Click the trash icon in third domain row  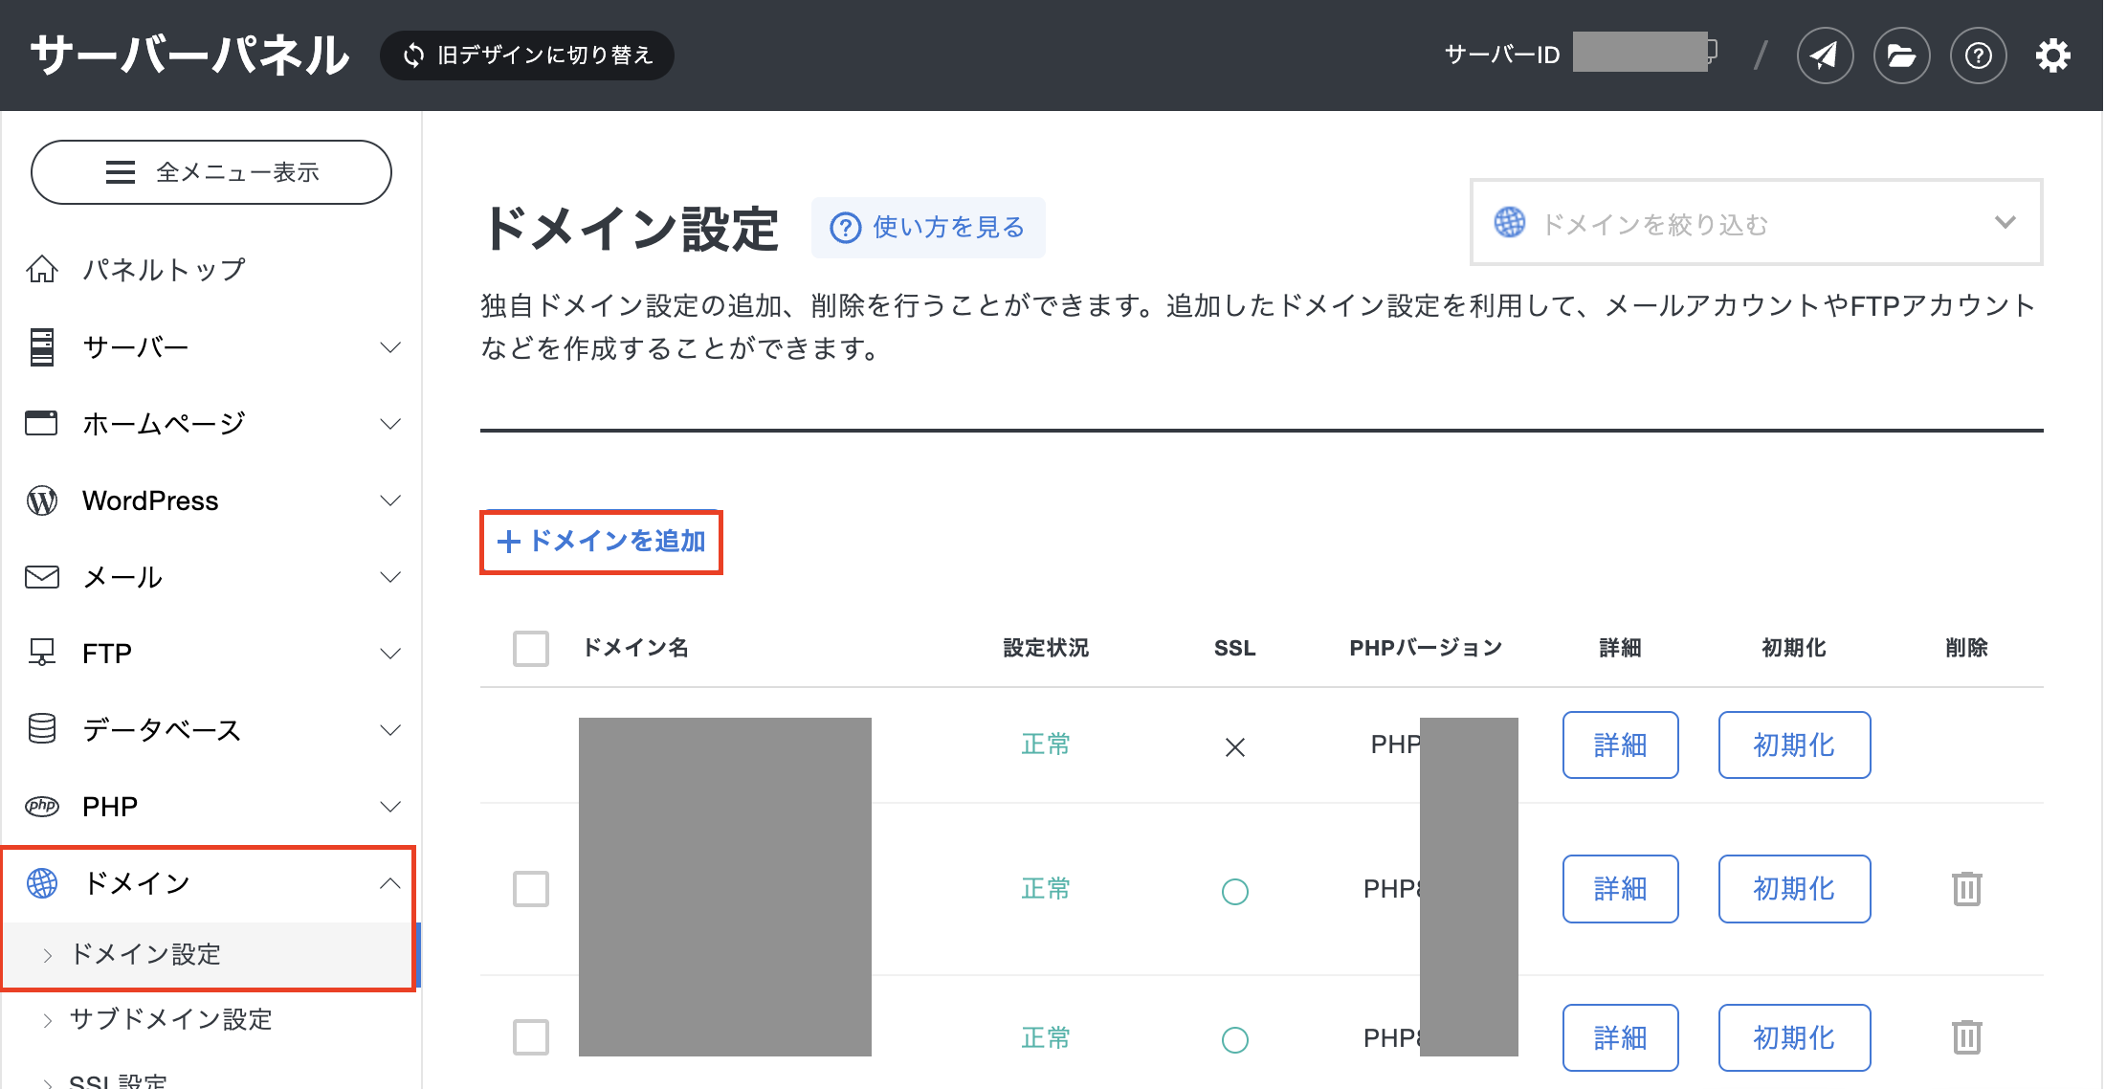coord(1966,1037)
